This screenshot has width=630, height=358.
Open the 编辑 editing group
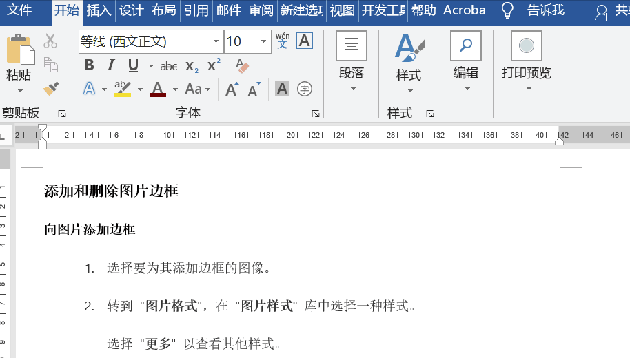466,62
